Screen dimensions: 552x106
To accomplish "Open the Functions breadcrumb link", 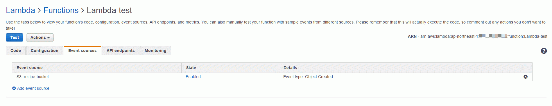I will point(61,10).
